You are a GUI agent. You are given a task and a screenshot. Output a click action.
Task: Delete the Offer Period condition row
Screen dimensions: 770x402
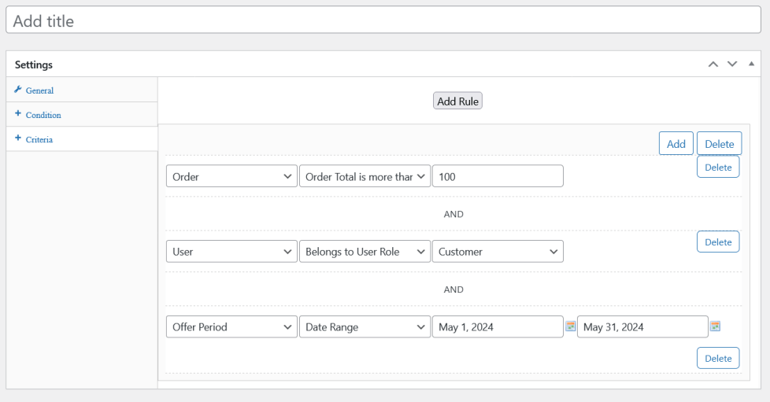click(x=718, y=358)
